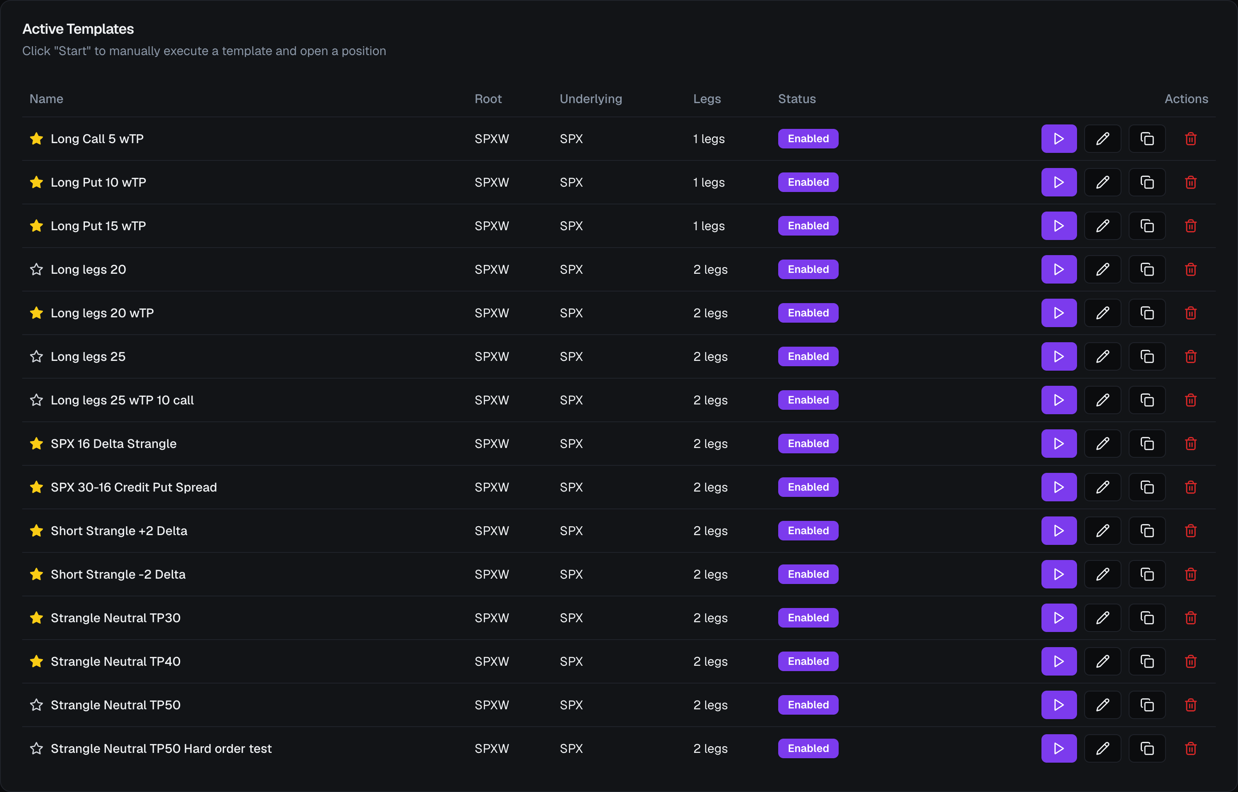The height and width of the screenshot is (792, 1238).
Task: Duplicate the Long Put 15 wTP template
Action: pyautogui.click(x=1146, y=226)
